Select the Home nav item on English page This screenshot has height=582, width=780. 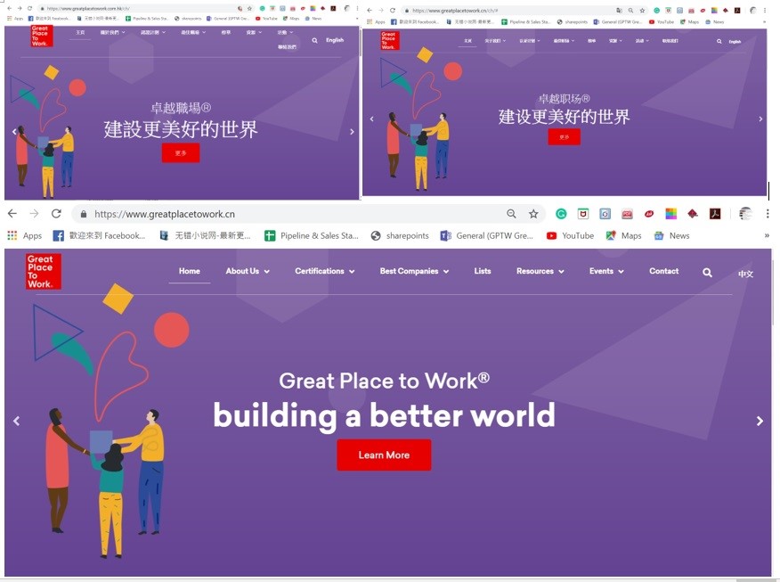tap(190, 271)
